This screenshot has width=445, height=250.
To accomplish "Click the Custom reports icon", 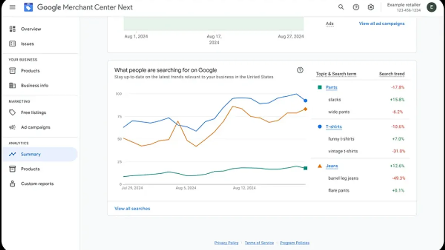I will coord(13,184).
